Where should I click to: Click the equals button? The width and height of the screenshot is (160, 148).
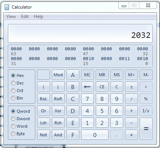pos(146,129)
